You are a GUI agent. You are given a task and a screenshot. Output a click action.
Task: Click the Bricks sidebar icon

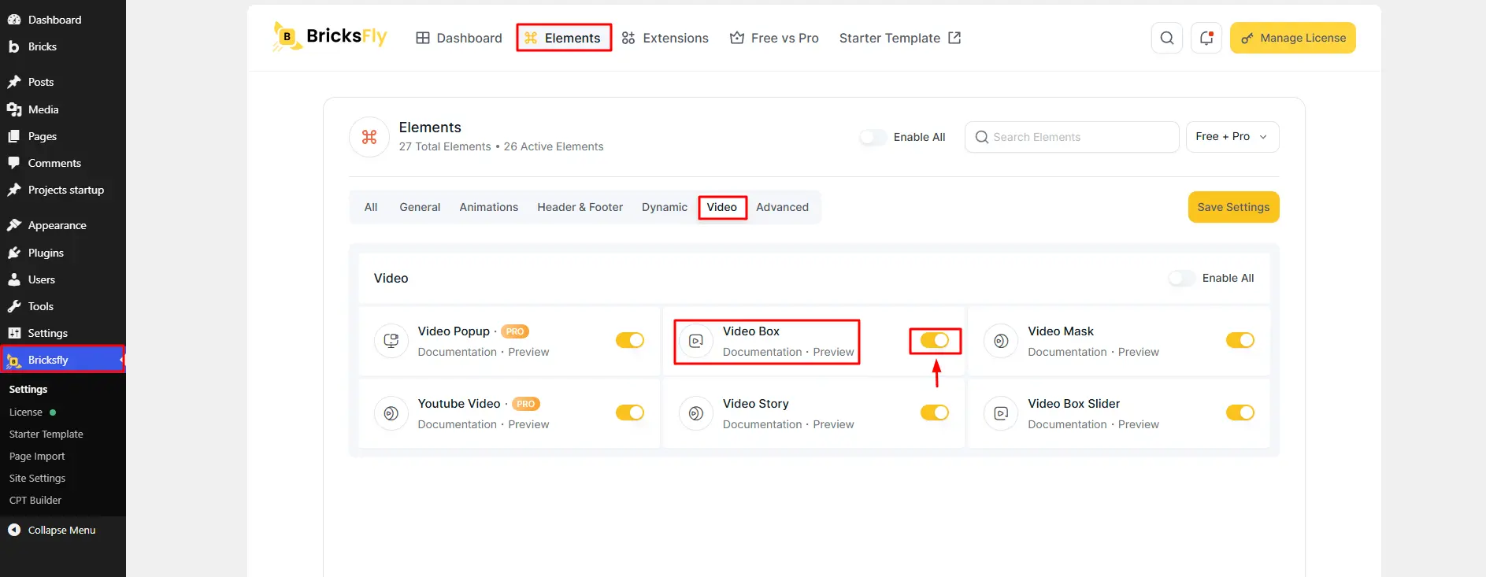[14, 46]
